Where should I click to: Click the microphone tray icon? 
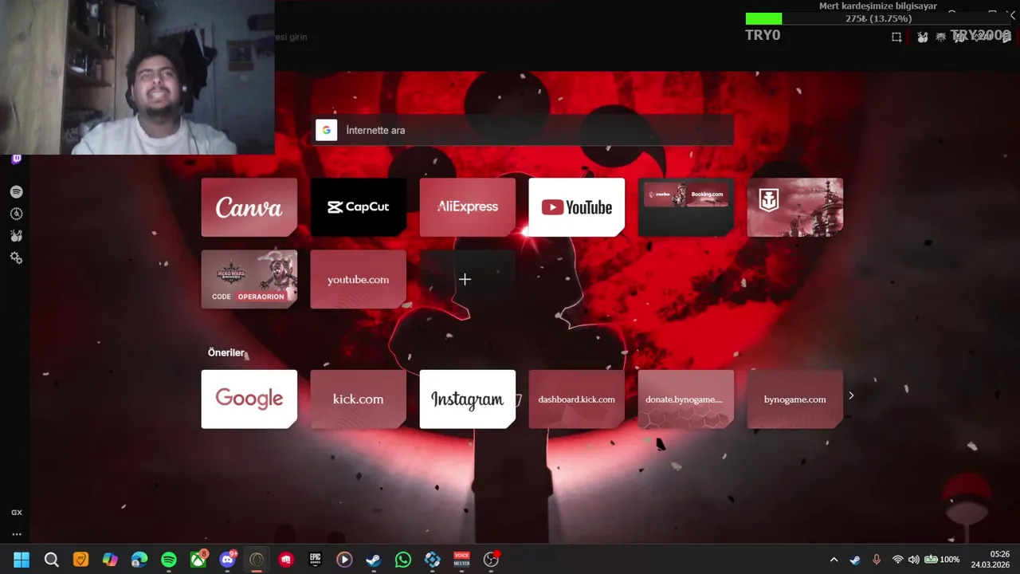[877, 560]
